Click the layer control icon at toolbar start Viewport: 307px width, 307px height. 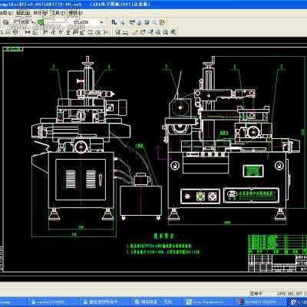[x=6, y=22]
